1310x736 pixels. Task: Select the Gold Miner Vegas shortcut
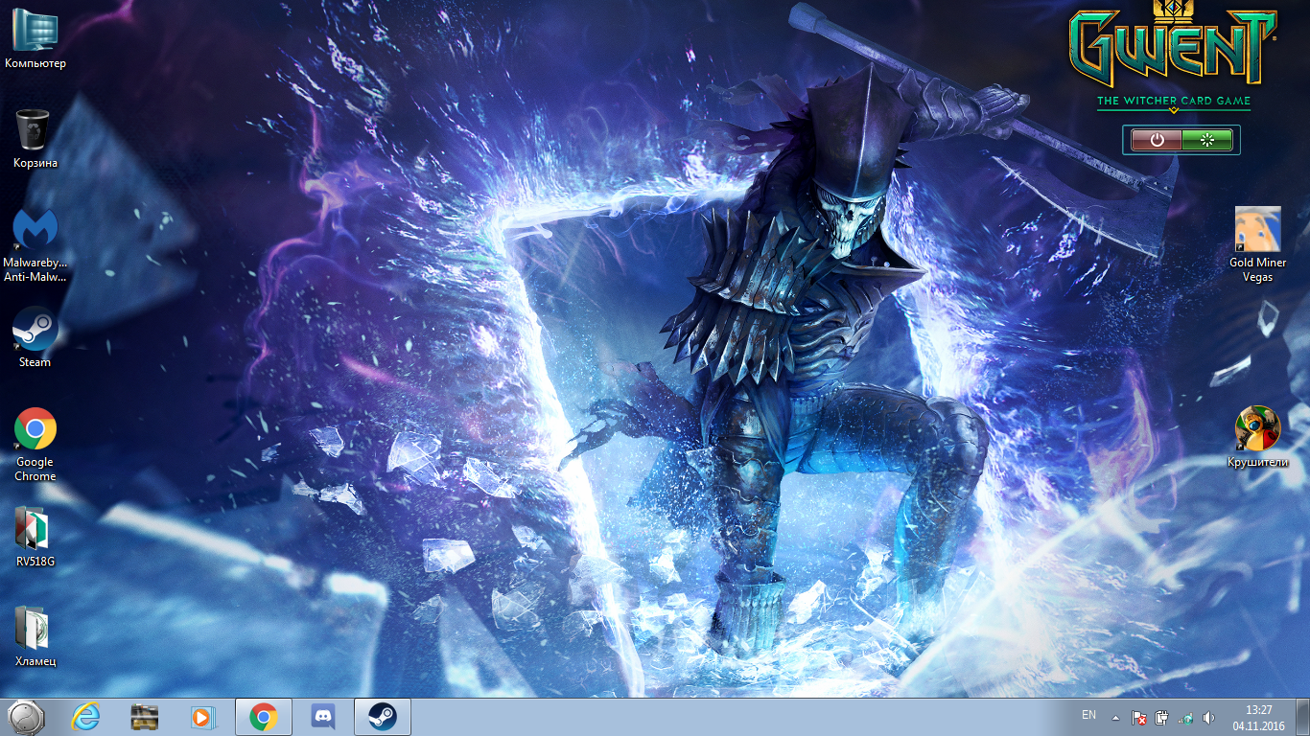[1257, 244]
